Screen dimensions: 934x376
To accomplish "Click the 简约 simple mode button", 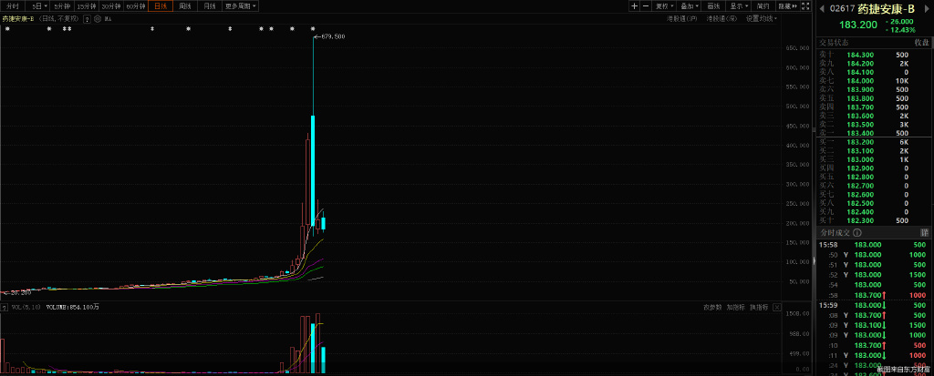I will [x=763, y=6].
